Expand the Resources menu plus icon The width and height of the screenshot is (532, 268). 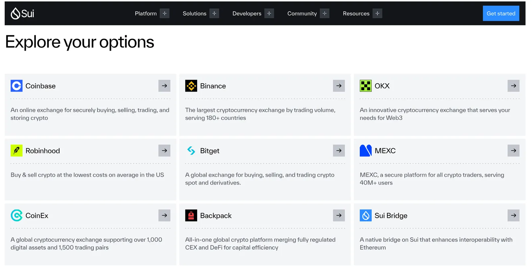[x=377, y=13]
